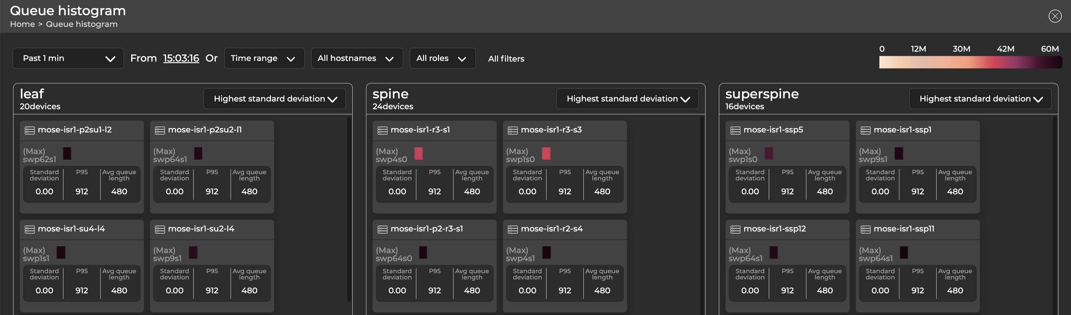Viewport: 1071px width, 315px height.
Task: Click the device icon beside mose-isr1-p2su2-l1
Action: point(160,130)
